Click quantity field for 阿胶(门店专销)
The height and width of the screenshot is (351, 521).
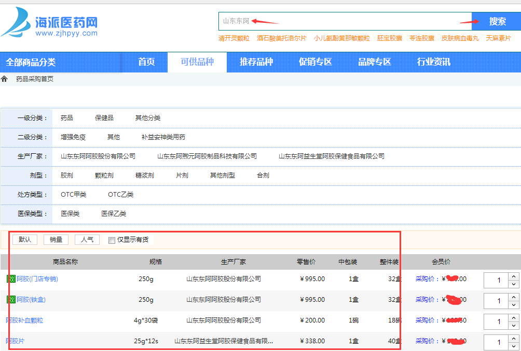497,281
